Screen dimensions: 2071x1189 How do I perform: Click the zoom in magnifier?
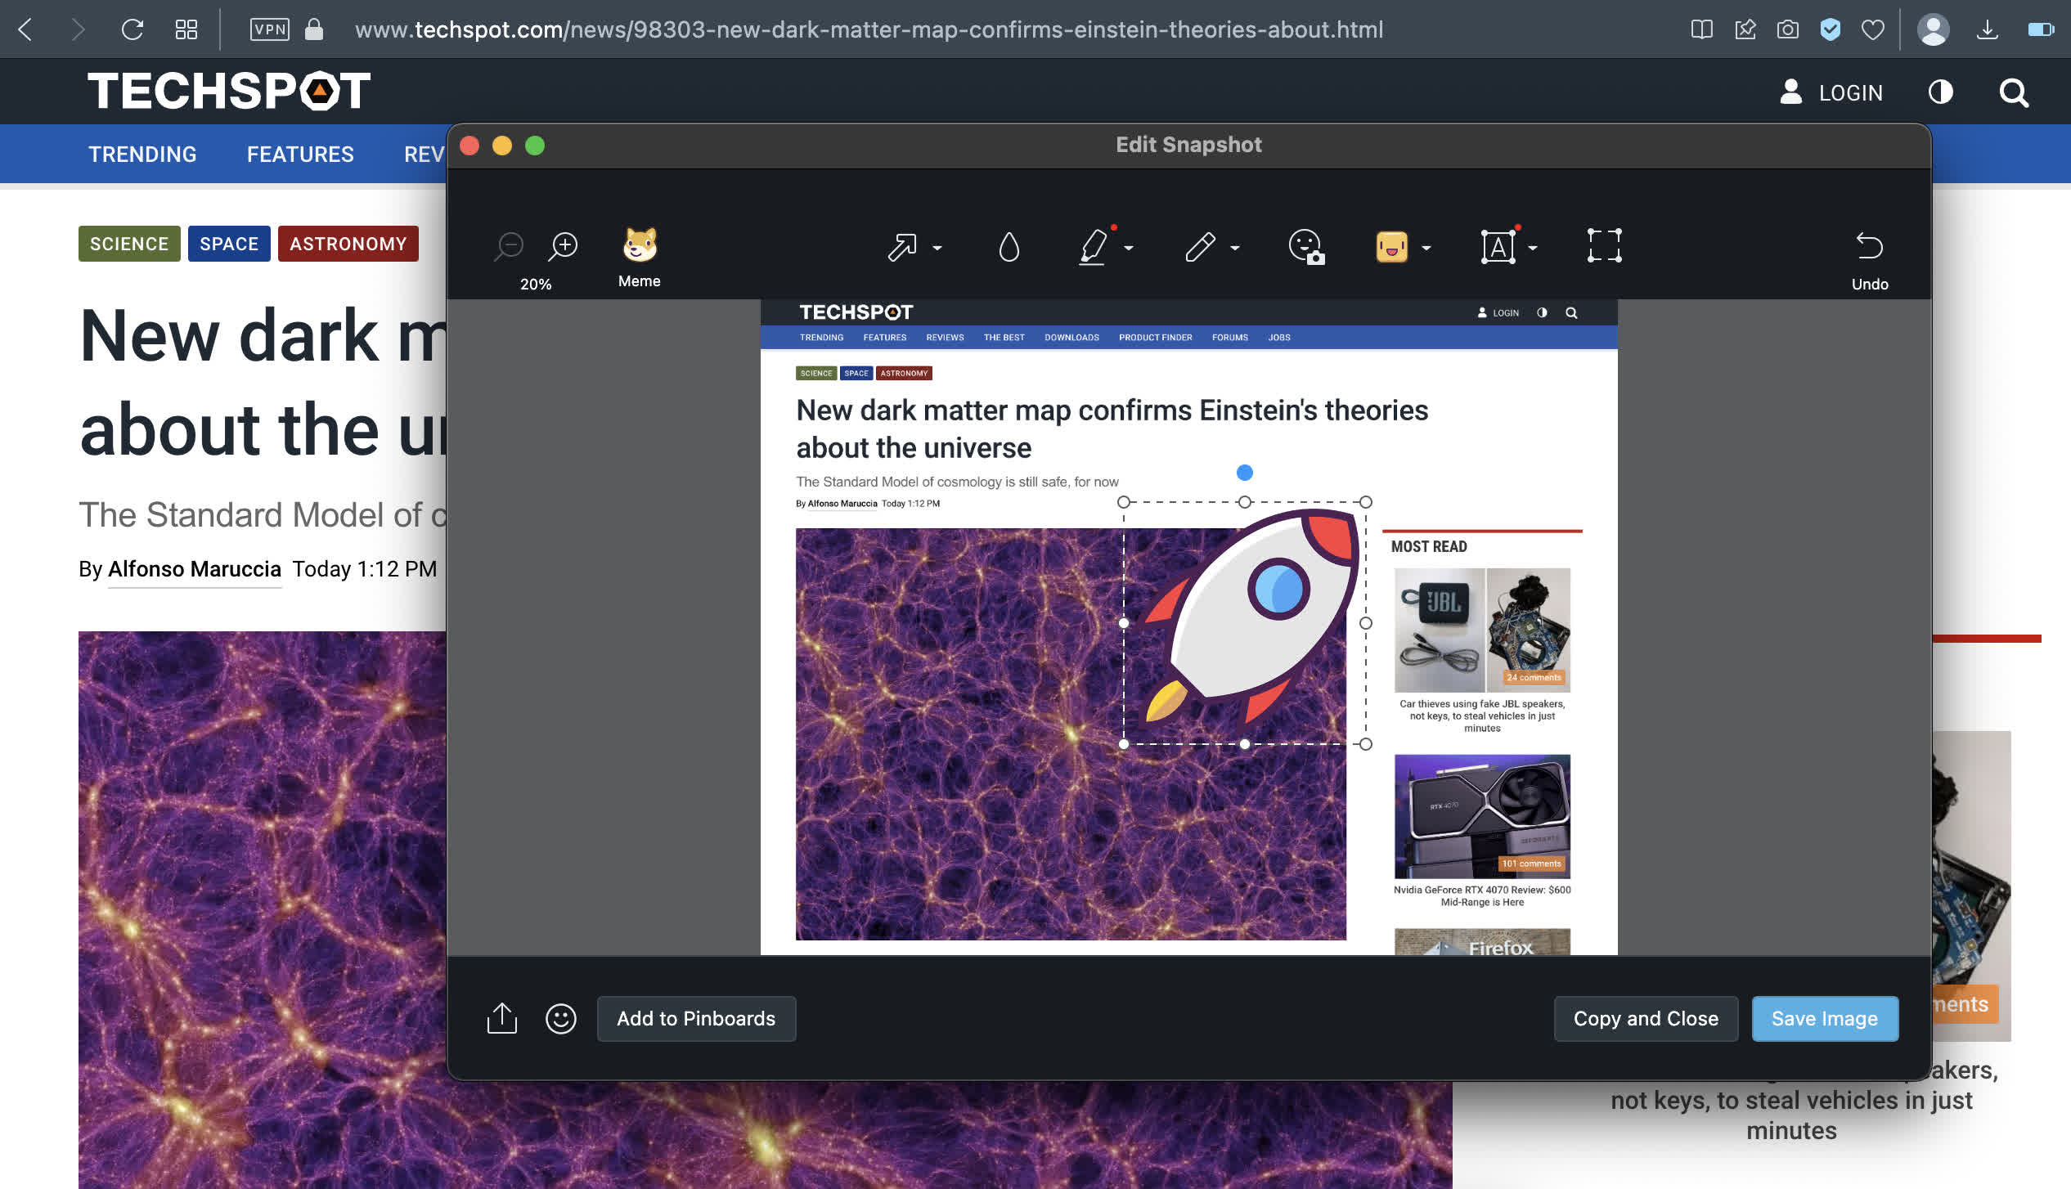pyautogui.click(x=563, y=245)
